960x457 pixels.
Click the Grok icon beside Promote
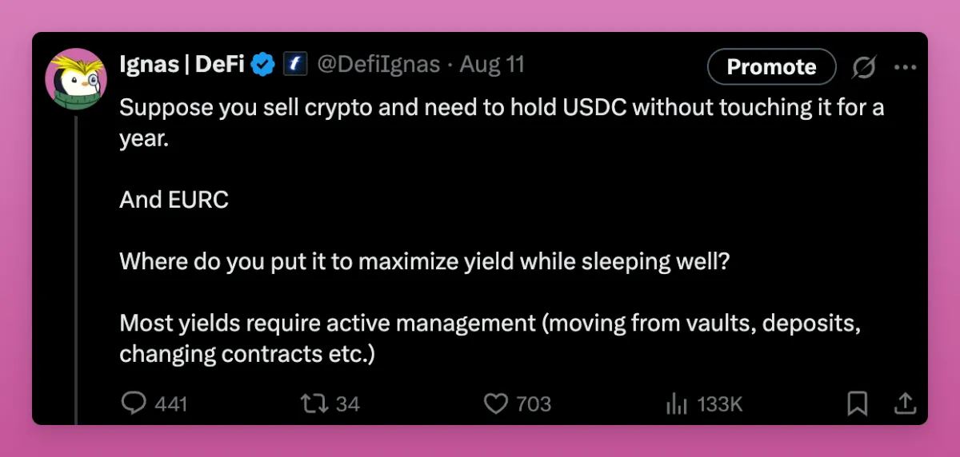[x=863, y=67]
